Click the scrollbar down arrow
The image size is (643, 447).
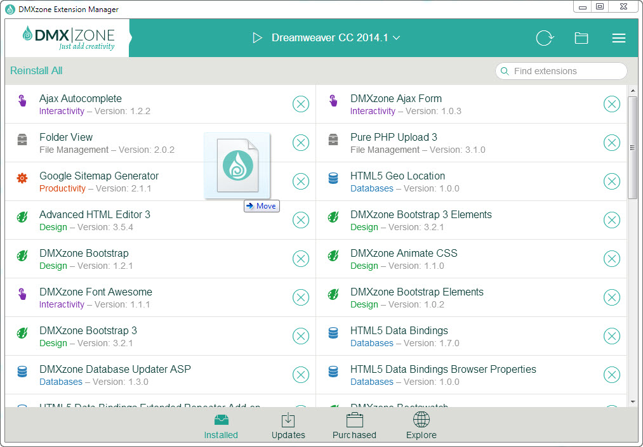click(x=632, y=402)
